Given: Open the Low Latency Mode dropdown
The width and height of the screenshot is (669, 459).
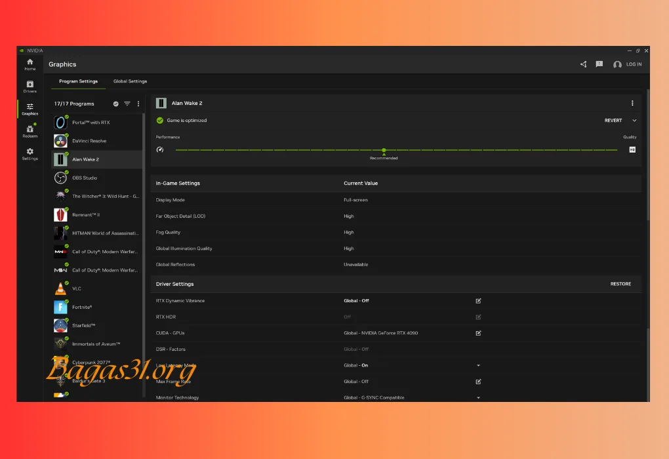Looking at the screenshot, I should click(478, 365).
